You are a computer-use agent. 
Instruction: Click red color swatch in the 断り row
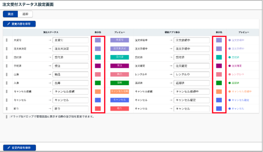(x=98, y=108)
